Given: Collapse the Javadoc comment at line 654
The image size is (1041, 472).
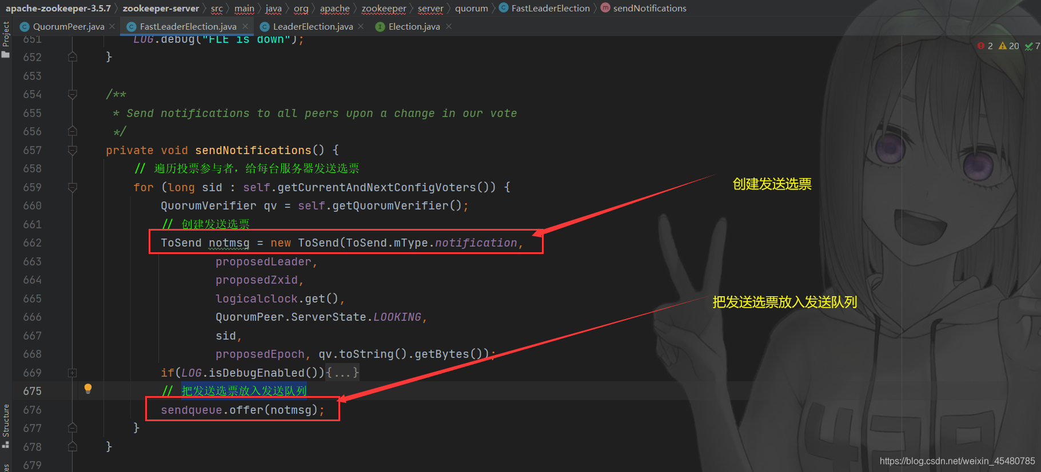Looking at the screenshot, I should (x=73, y=94).
